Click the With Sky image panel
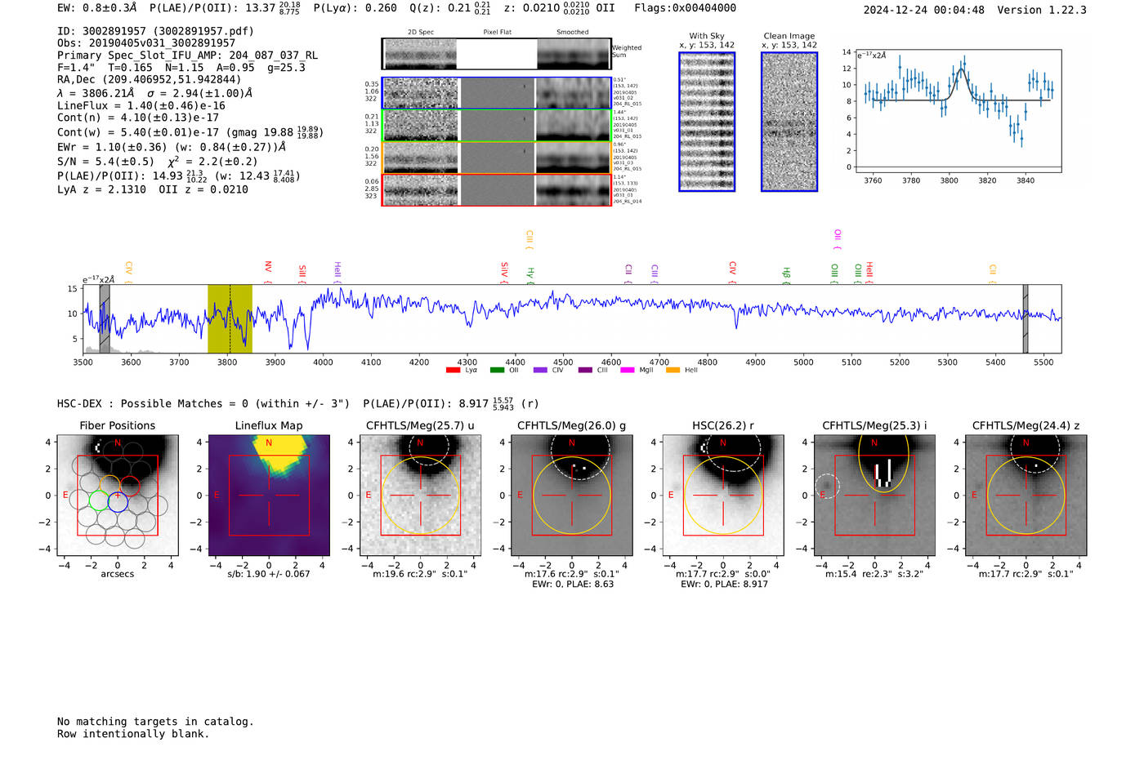1144x778 pixels. point(707,122)
